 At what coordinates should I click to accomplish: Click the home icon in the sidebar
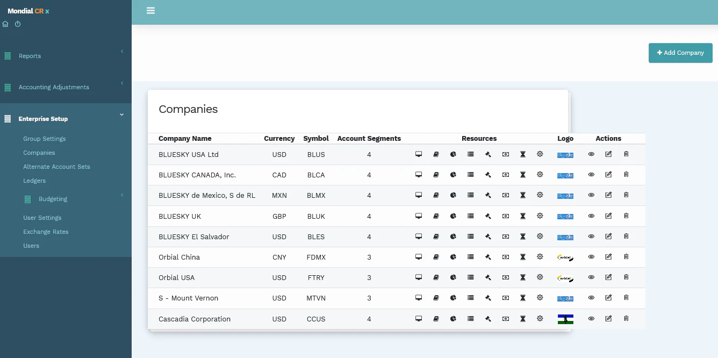pyautogui.click(x=5, y=24)
